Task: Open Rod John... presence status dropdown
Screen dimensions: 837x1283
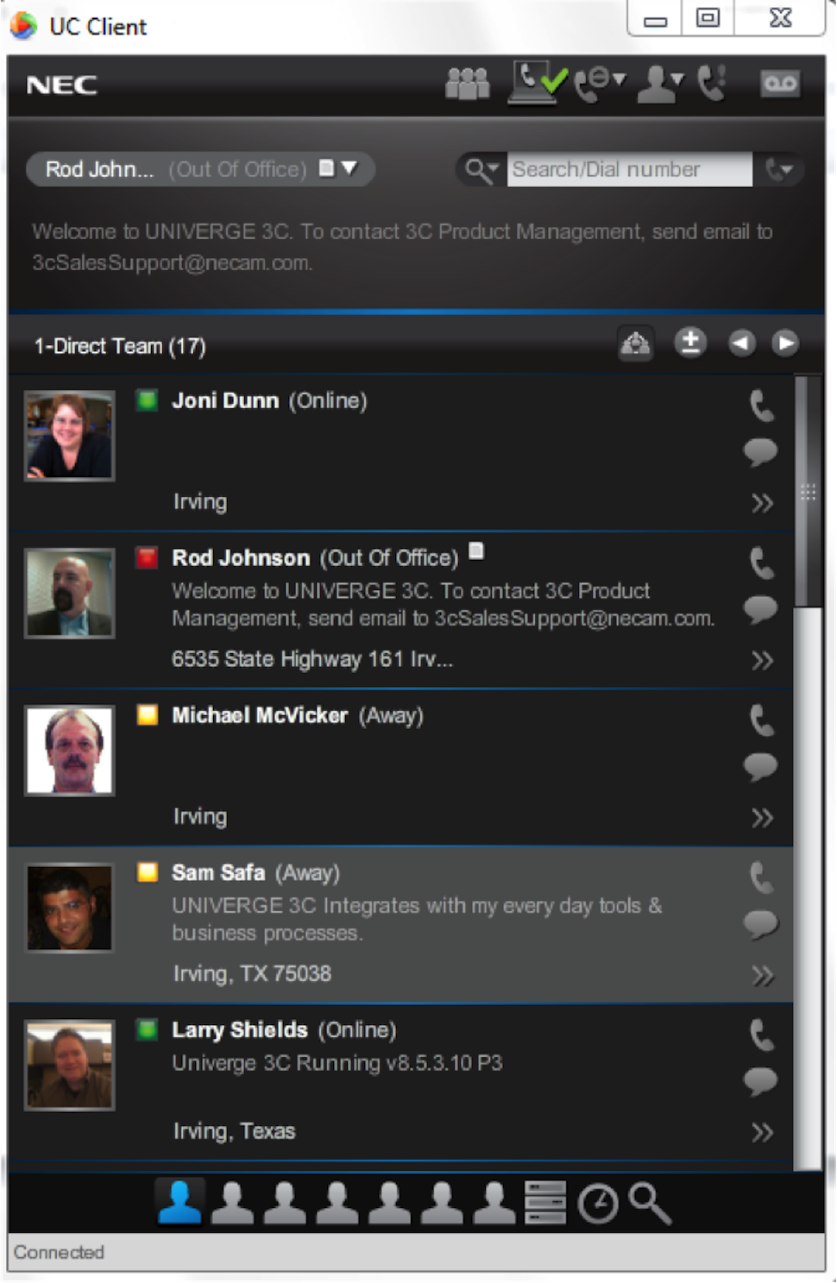Action: click(x=349, y=167)
